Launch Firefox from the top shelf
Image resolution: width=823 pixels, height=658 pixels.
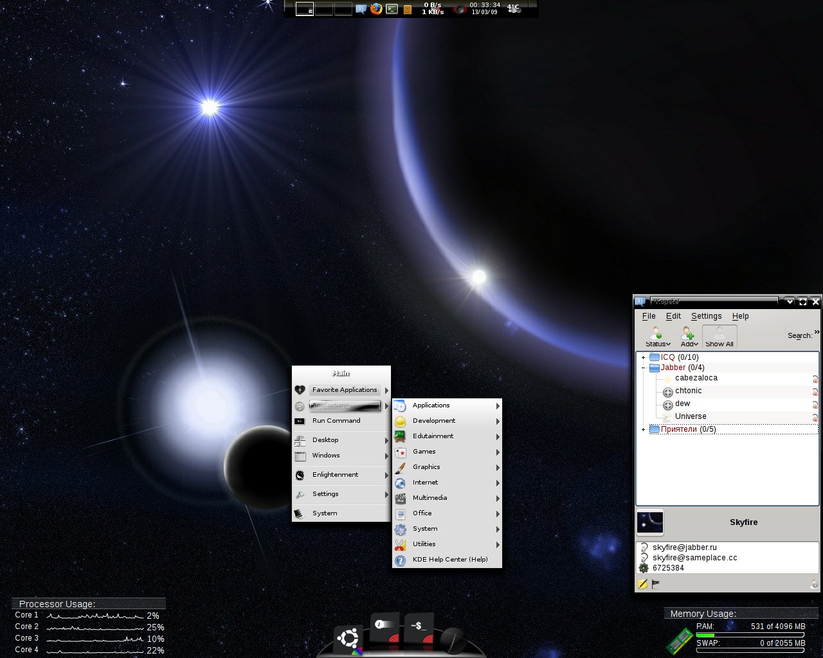pos(376,9)
